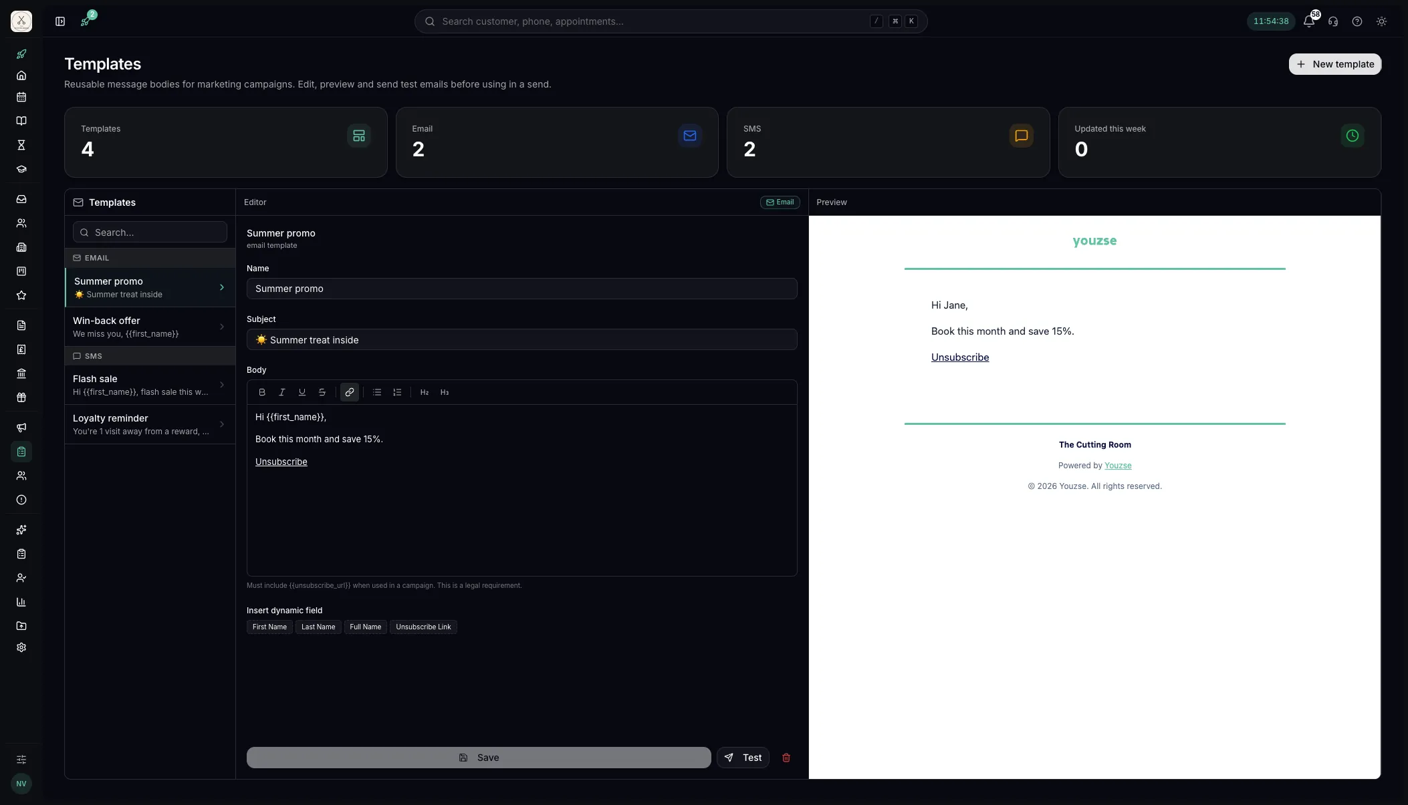
Task: Click the chevron on the Flash sale row
Action: 222,385
